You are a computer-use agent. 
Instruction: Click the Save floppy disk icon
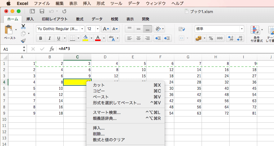[x=42, y=11]
